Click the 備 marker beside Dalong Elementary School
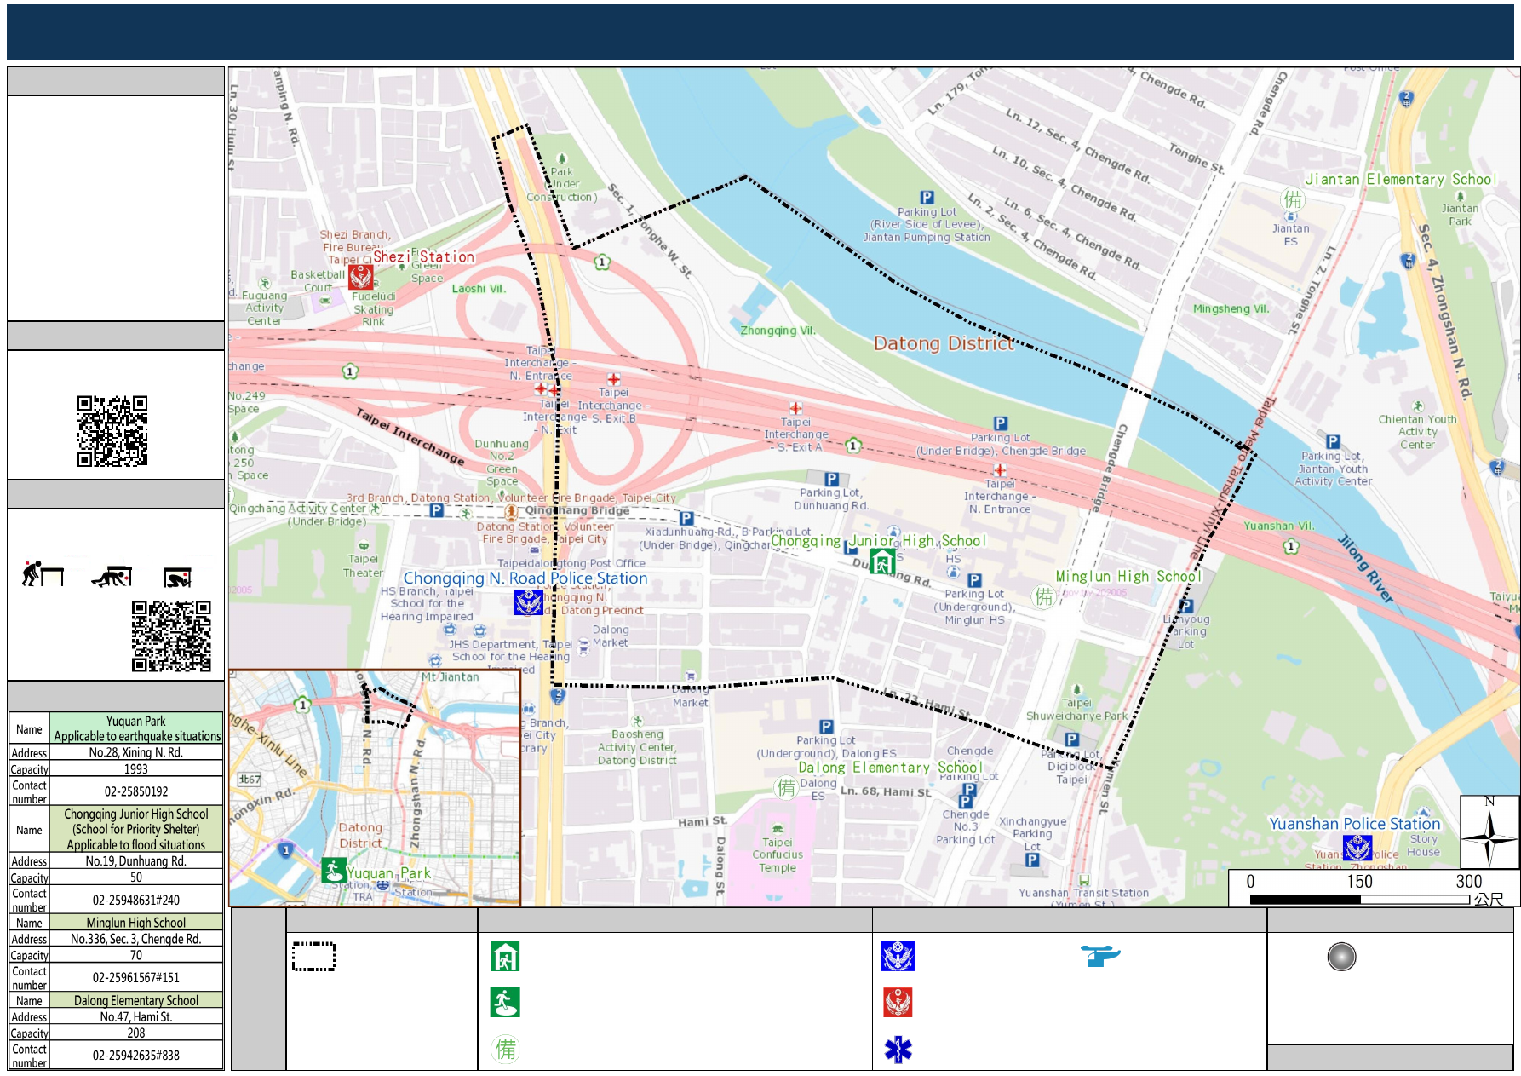 point(785,787)
